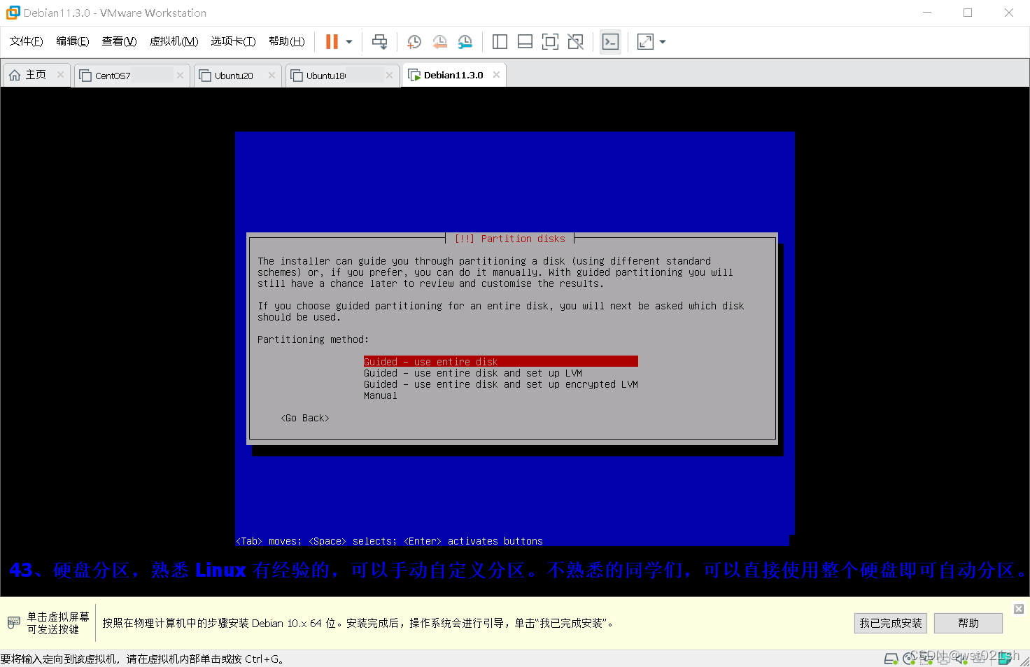Open the 帮助(H) menu
The image size is (1030, 667).
286,41
